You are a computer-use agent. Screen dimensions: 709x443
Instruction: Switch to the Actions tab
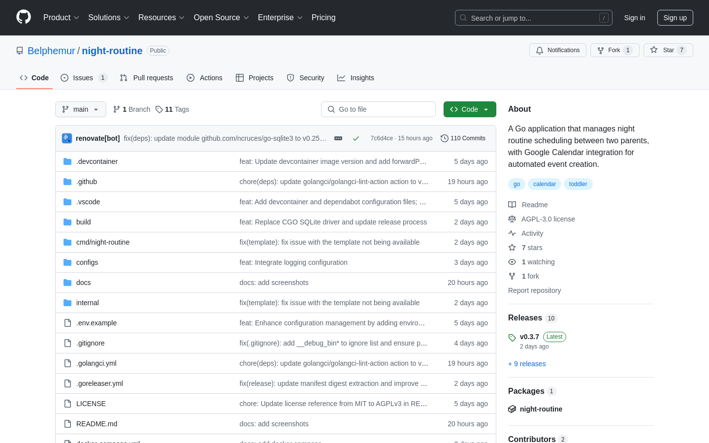point(204,78)
